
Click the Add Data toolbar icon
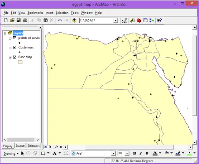point(74,20)
